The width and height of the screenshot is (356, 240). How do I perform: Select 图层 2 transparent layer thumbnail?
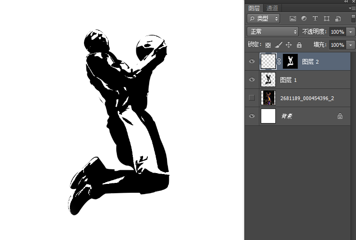click(x=268, y=61)
